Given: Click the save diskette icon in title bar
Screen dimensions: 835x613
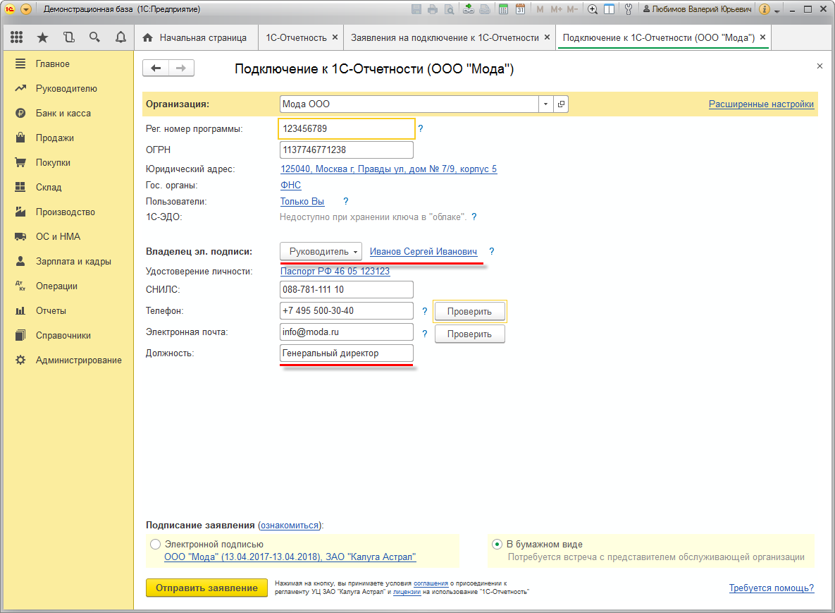Looking at the screenshot, I should pyautogui.click(x=416, y=9).
